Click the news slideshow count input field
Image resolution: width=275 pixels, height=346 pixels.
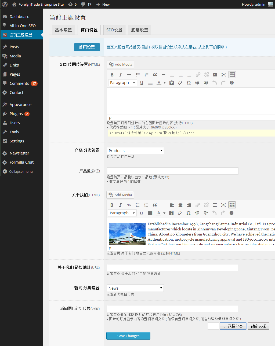(x=172, y=308)
